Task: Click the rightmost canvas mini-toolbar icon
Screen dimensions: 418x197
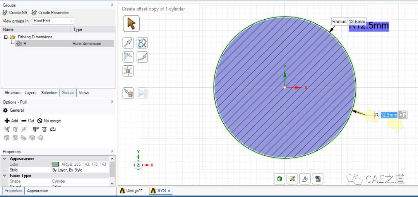Action: pos(317,178)
